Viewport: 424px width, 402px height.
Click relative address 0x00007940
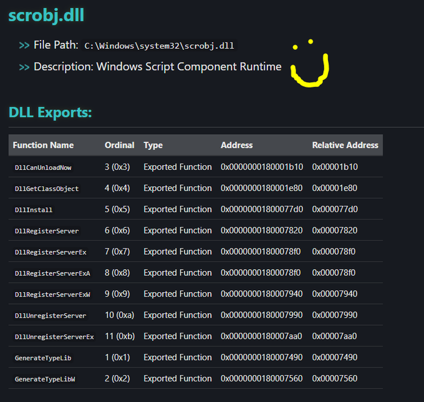(x=335, y=293)
